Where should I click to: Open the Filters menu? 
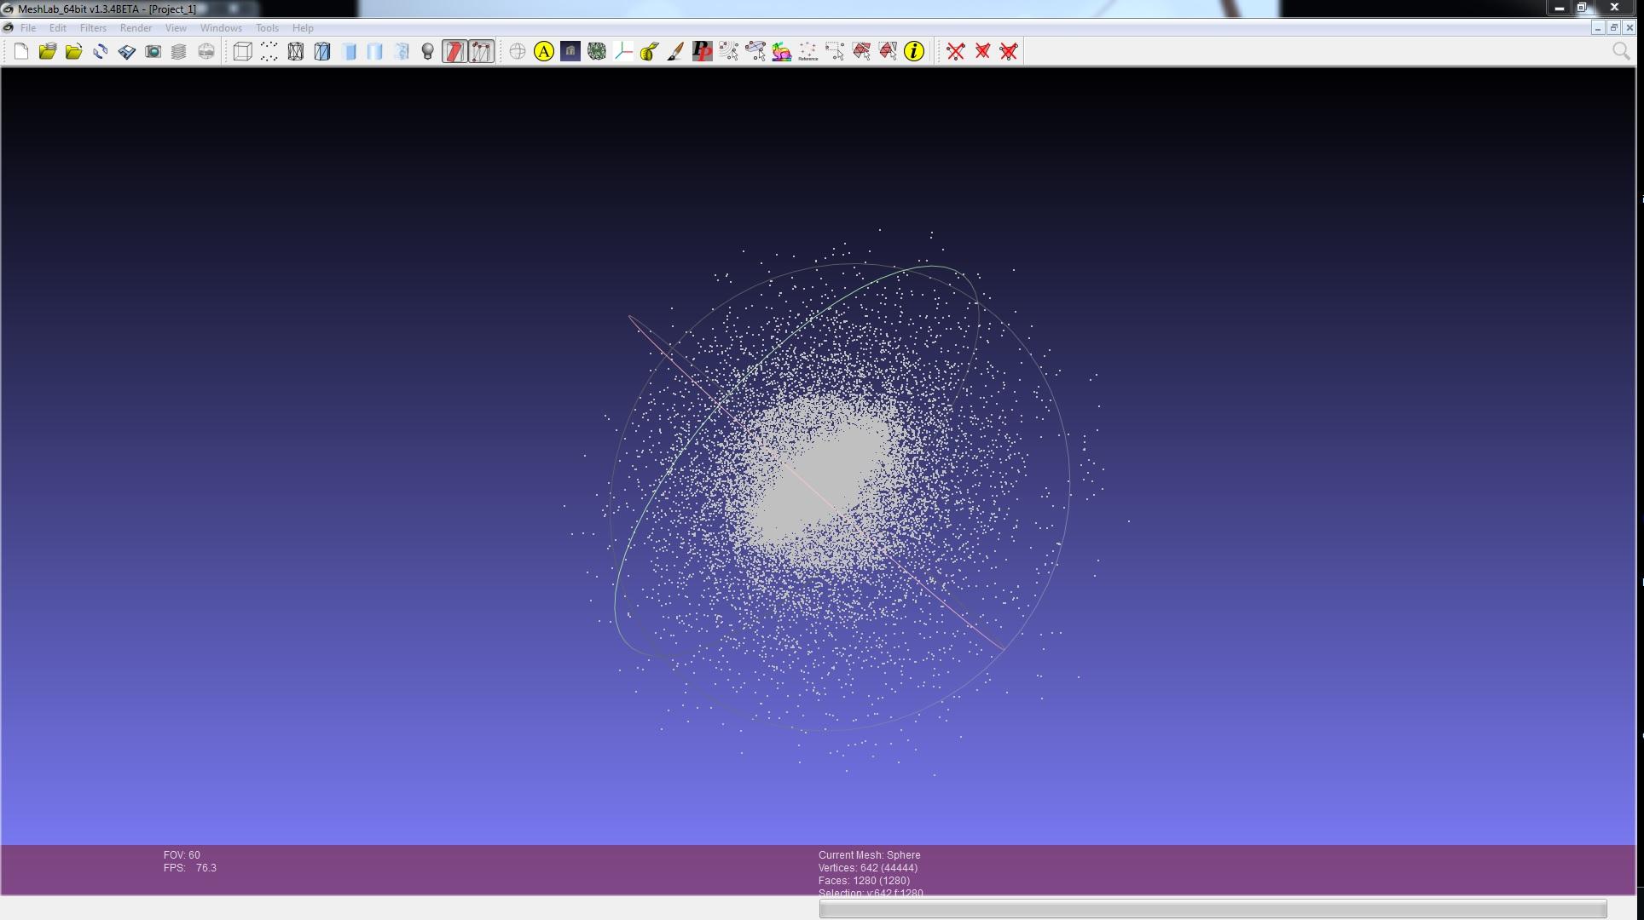click(x=93, y=28)
